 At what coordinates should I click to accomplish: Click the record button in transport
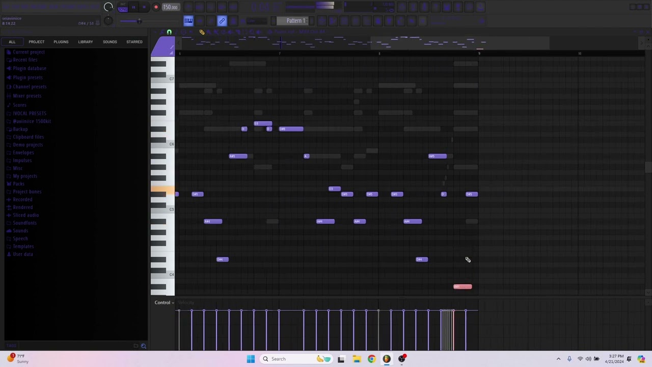pos(156,7)
